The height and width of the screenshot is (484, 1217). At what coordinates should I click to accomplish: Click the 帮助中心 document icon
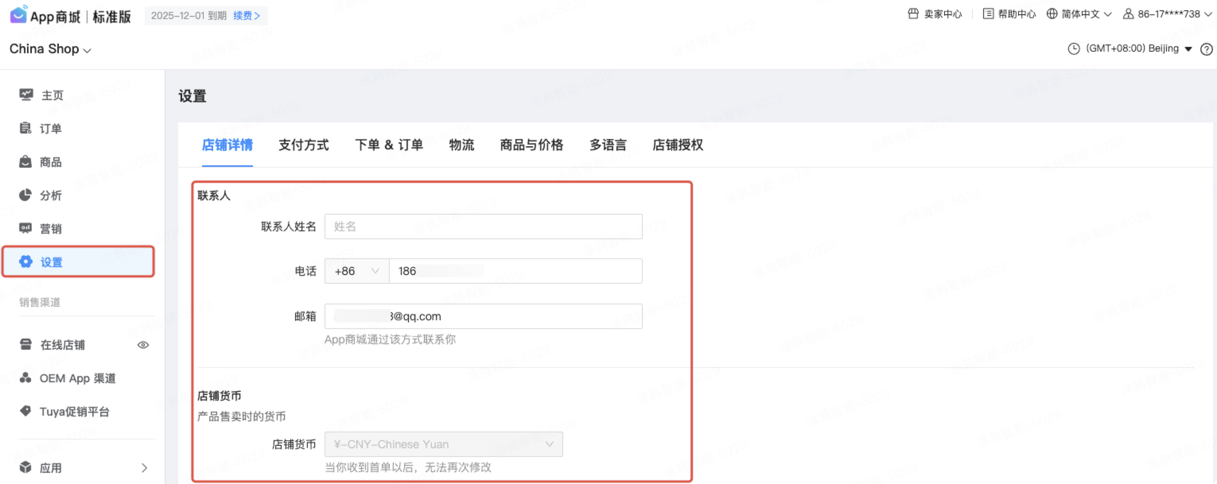tap(988, 14)
